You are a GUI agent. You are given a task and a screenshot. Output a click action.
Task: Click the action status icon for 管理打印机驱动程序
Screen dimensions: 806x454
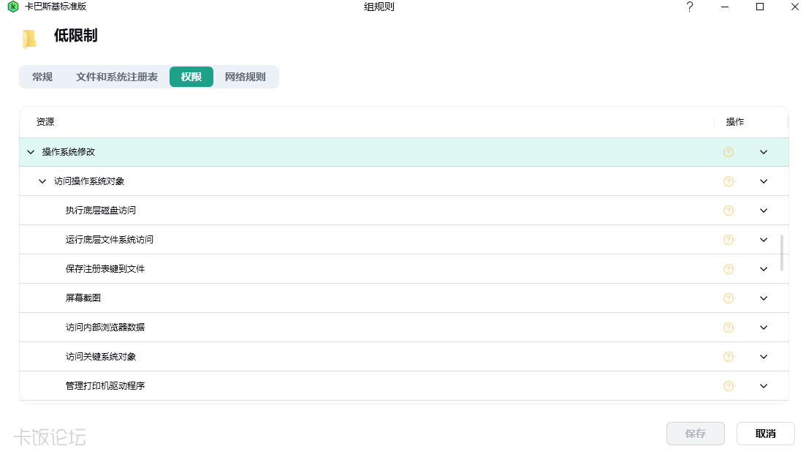click(729, 386)
